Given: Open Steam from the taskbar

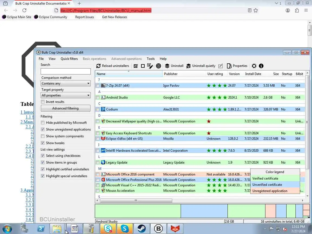Looking at the screenshot, I should tap(141, 229).
